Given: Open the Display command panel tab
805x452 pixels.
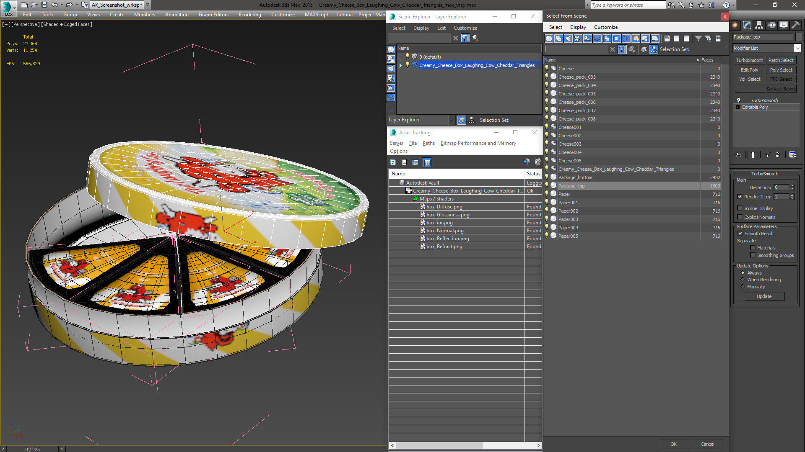Looking at the screenshot, I should point(784,25).
